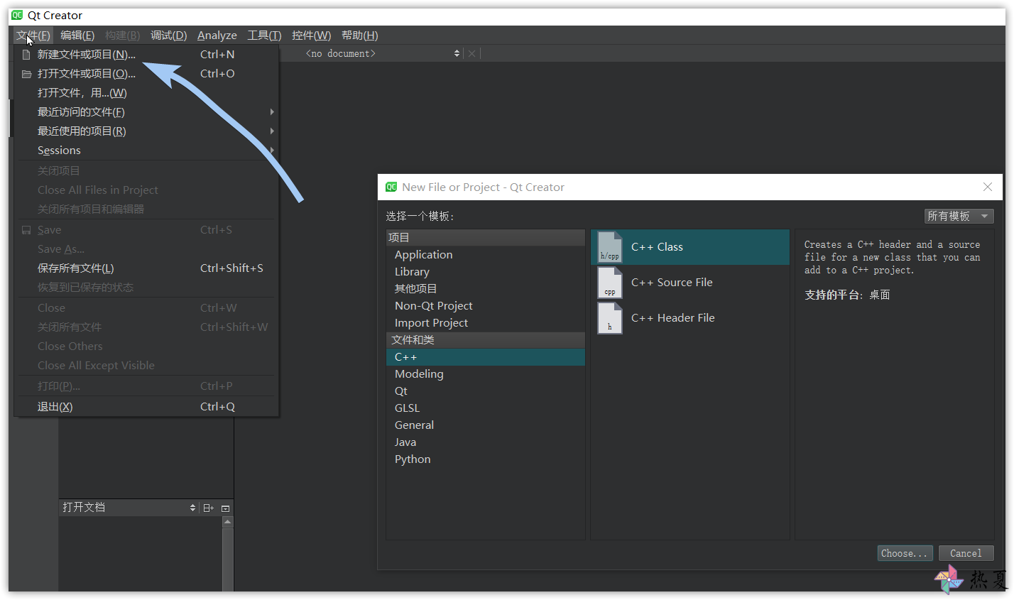Select the General category
Screen dimensions: 1014x600
click(486, 425)
